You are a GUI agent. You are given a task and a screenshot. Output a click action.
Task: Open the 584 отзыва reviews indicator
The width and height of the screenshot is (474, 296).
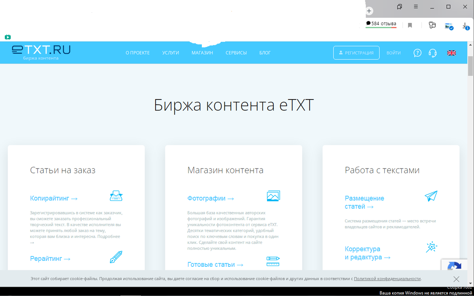pyautogui.click(x=381, y=24)
